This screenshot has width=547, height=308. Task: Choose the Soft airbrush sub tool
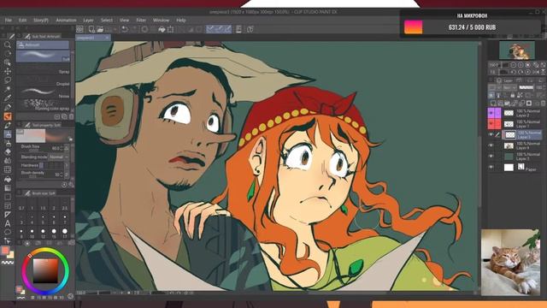(44, 56)
